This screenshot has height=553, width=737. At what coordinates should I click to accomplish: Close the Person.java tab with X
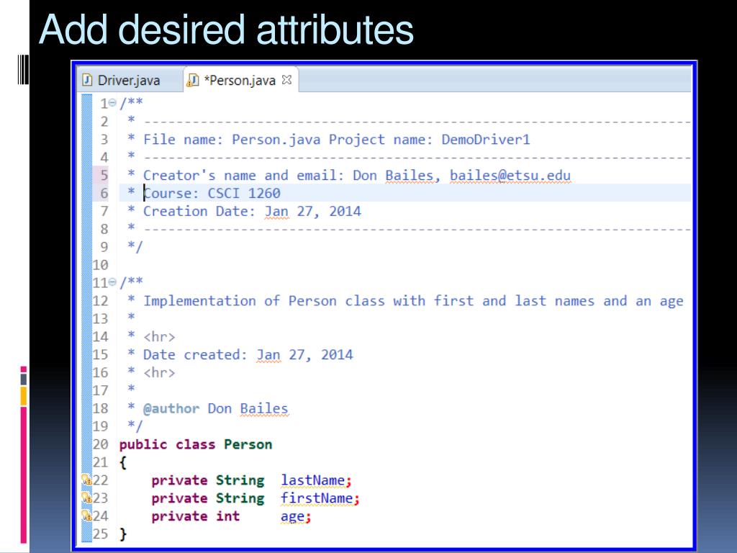coord(286,80)
